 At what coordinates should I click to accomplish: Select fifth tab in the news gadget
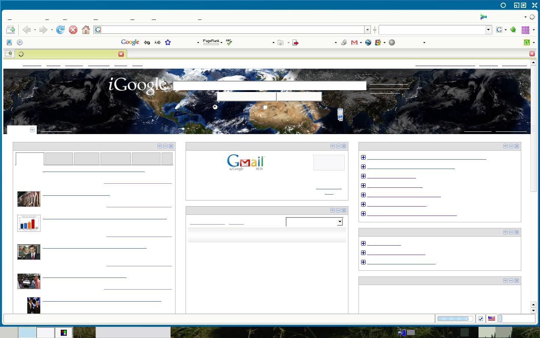[146, 159]
